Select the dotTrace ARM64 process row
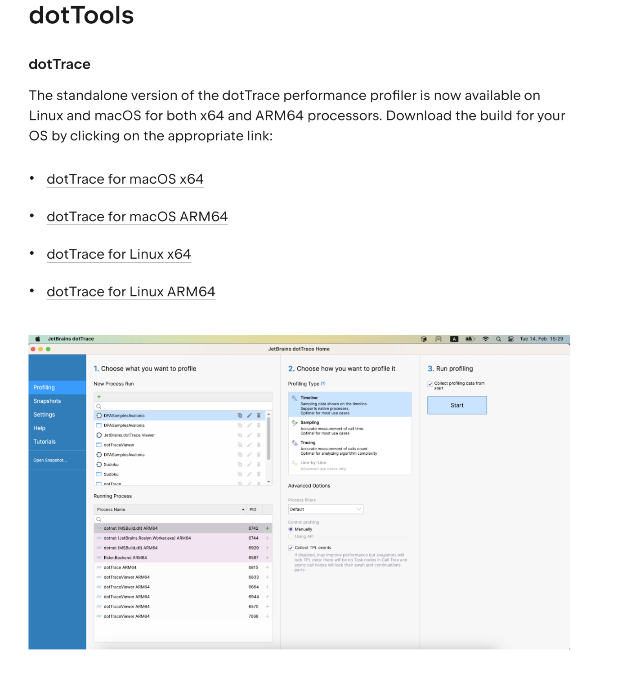Screen dimensions: 622x674 pos(183,568)
